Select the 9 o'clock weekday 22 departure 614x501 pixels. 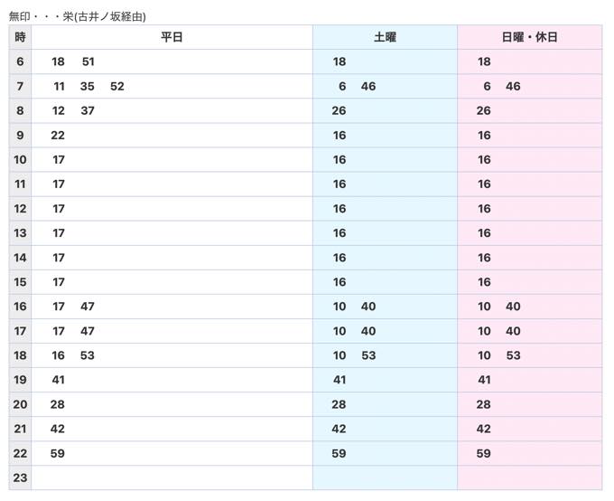pos(58,136)
